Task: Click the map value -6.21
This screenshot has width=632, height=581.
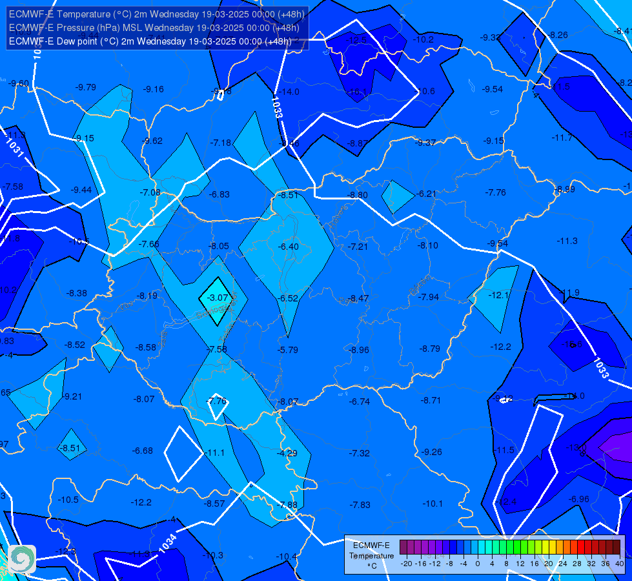Action: [x=426, y=194]
